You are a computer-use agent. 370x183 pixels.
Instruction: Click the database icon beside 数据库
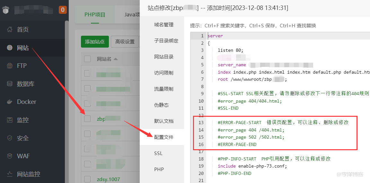[10, 84]
